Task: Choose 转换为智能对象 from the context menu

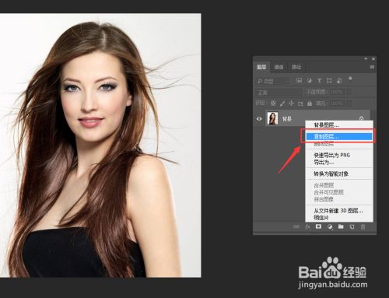Action: coord(339,174)
